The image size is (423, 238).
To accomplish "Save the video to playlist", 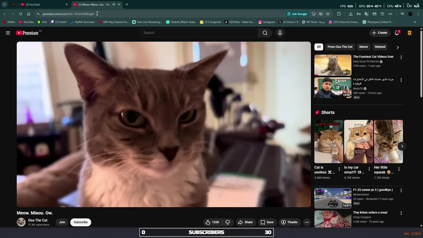I will [x=267, y=222].
